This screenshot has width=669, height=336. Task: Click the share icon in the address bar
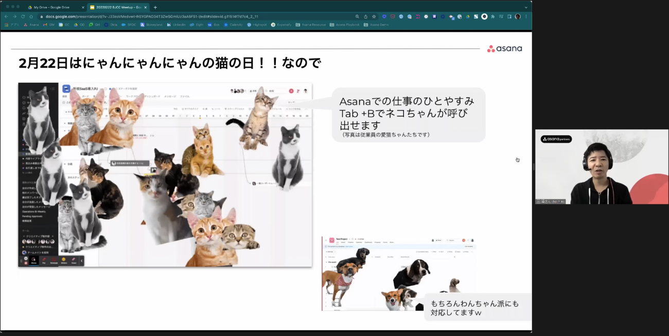(366, 16)
